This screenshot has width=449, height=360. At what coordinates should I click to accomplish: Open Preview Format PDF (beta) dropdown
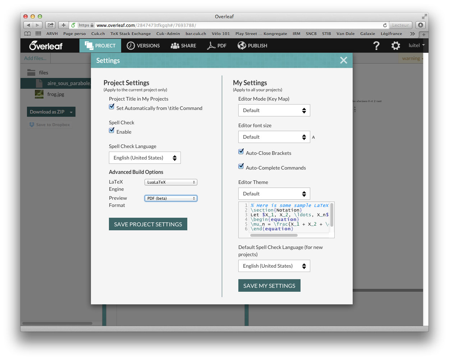171,198
